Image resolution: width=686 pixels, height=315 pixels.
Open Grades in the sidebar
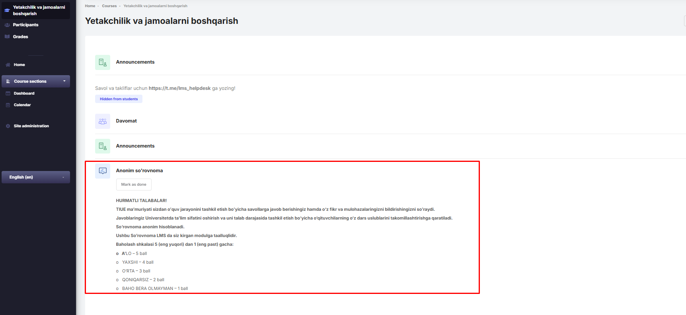[20, 37]
